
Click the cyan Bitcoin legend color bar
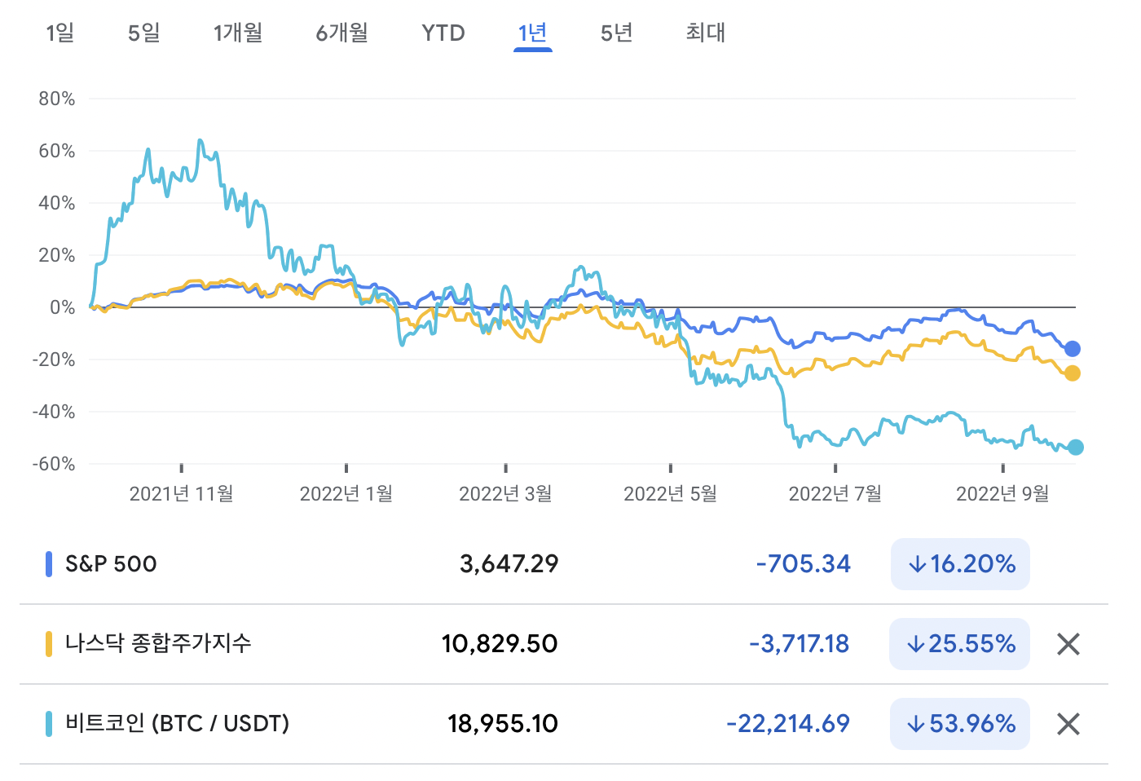tap(49, 724)
